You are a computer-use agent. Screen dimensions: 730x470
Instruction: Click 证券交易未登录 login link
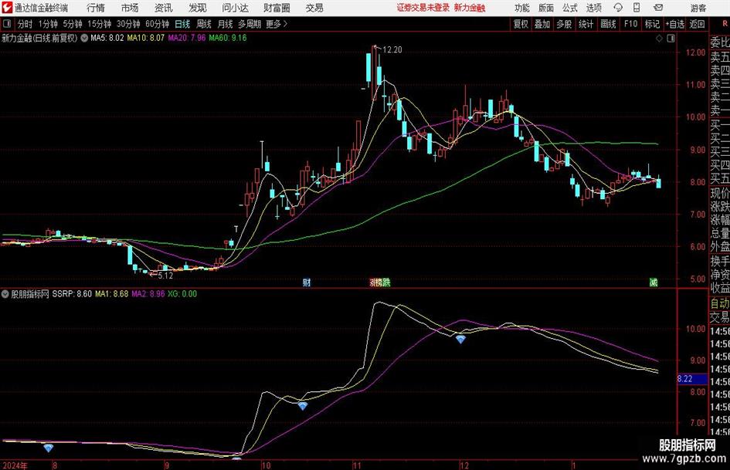click(x=423, y=8)
